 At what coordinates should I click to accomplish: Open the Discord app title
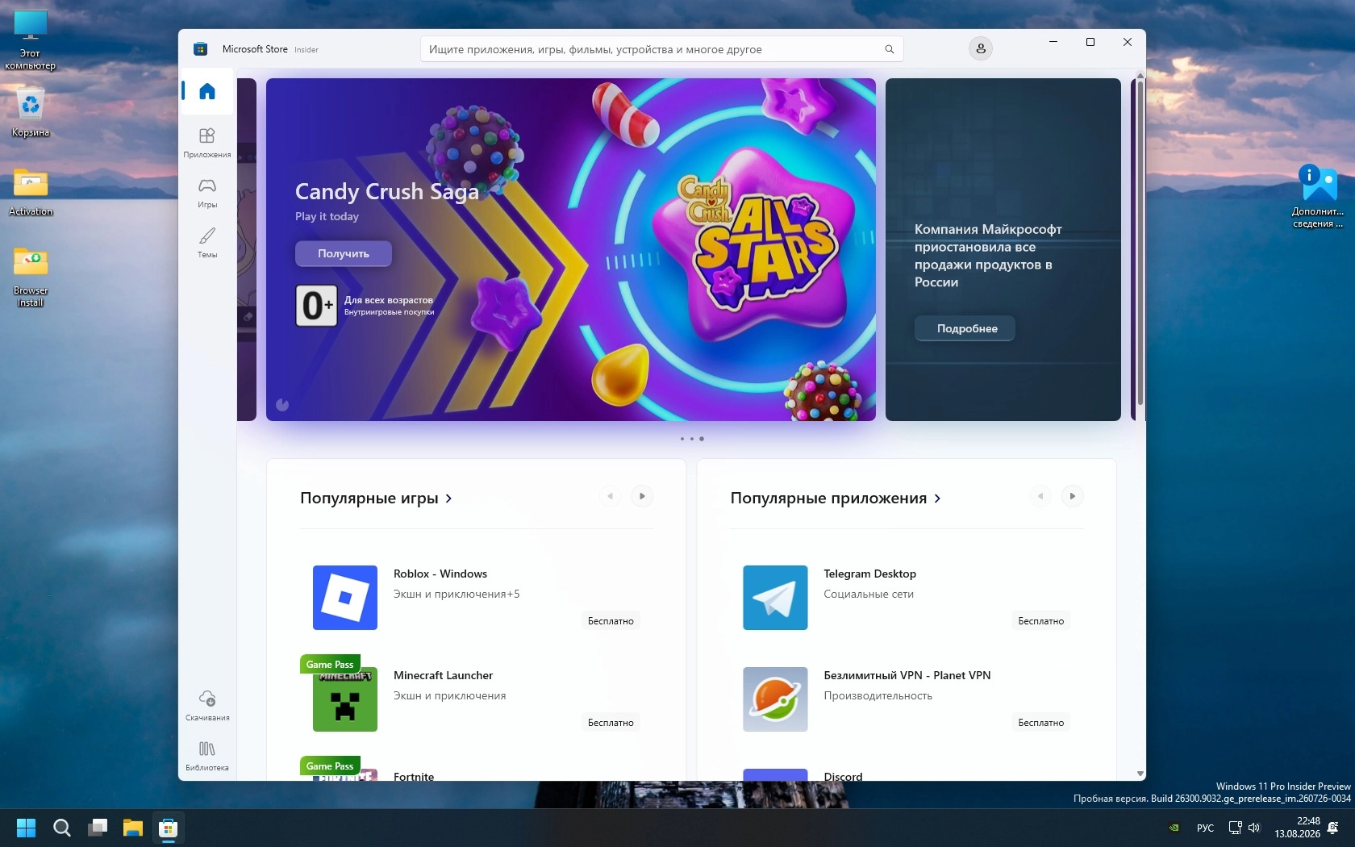(843, 776)
